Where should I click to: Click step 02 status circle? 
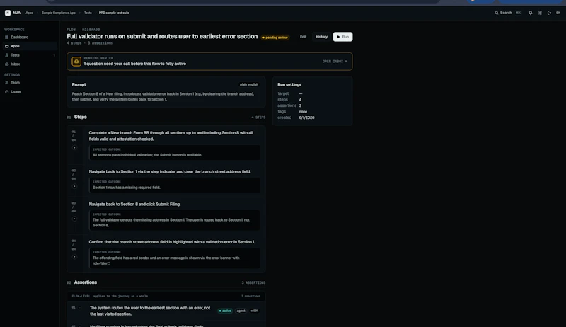(x=74, y=186)
